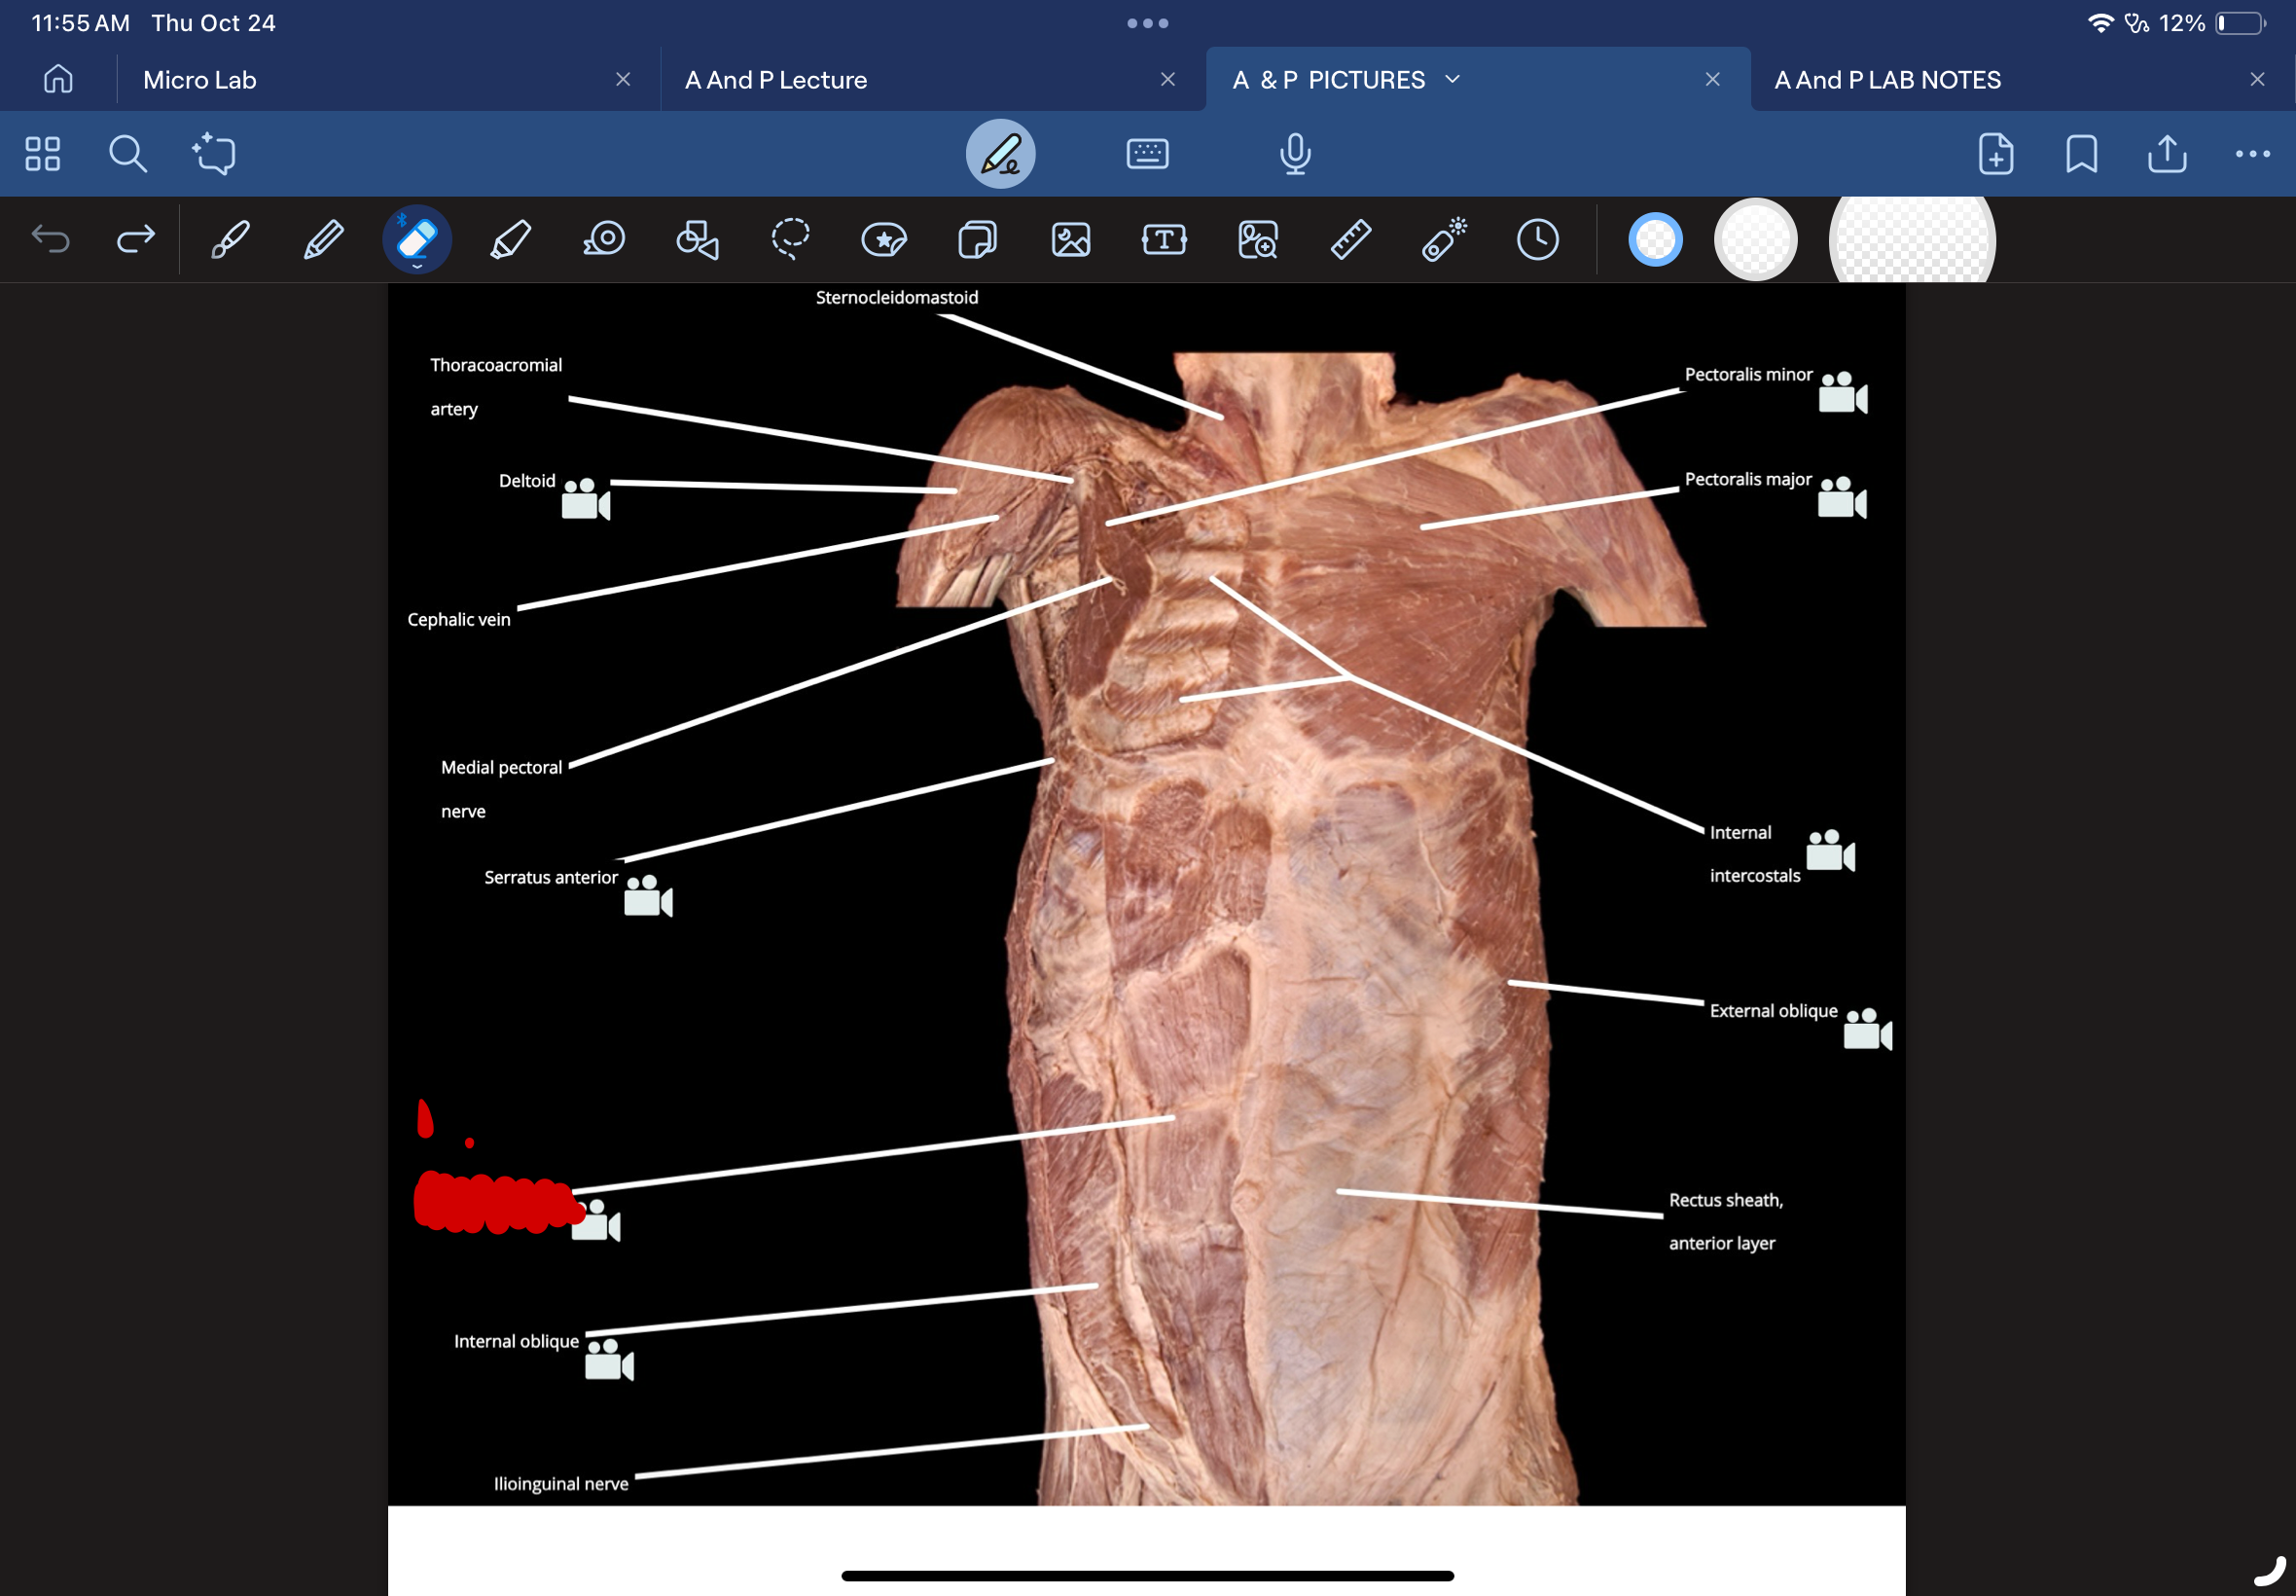Choose the medium eraser size circle
The height and width of the screenshot is (1596, 2296).
pos(1755,240)
